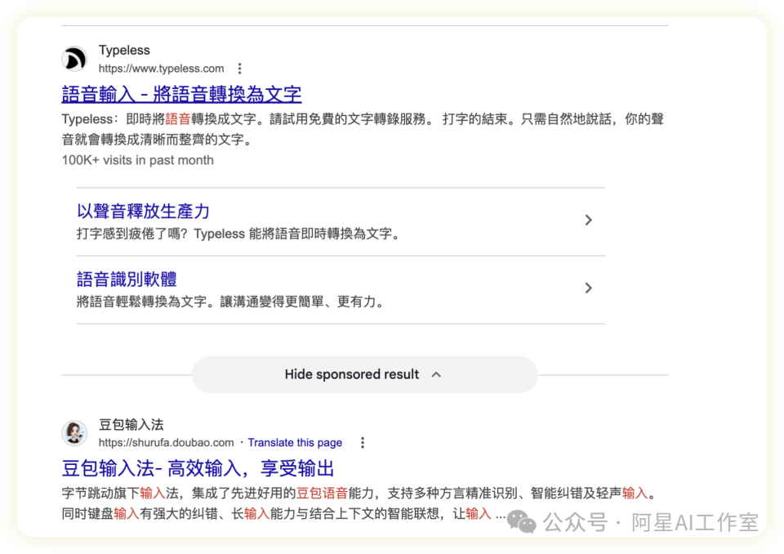
Task: Click description 將語音輕鬆轉換為文字。讓溝通變得更簡單
Action: tap(231, 302)
